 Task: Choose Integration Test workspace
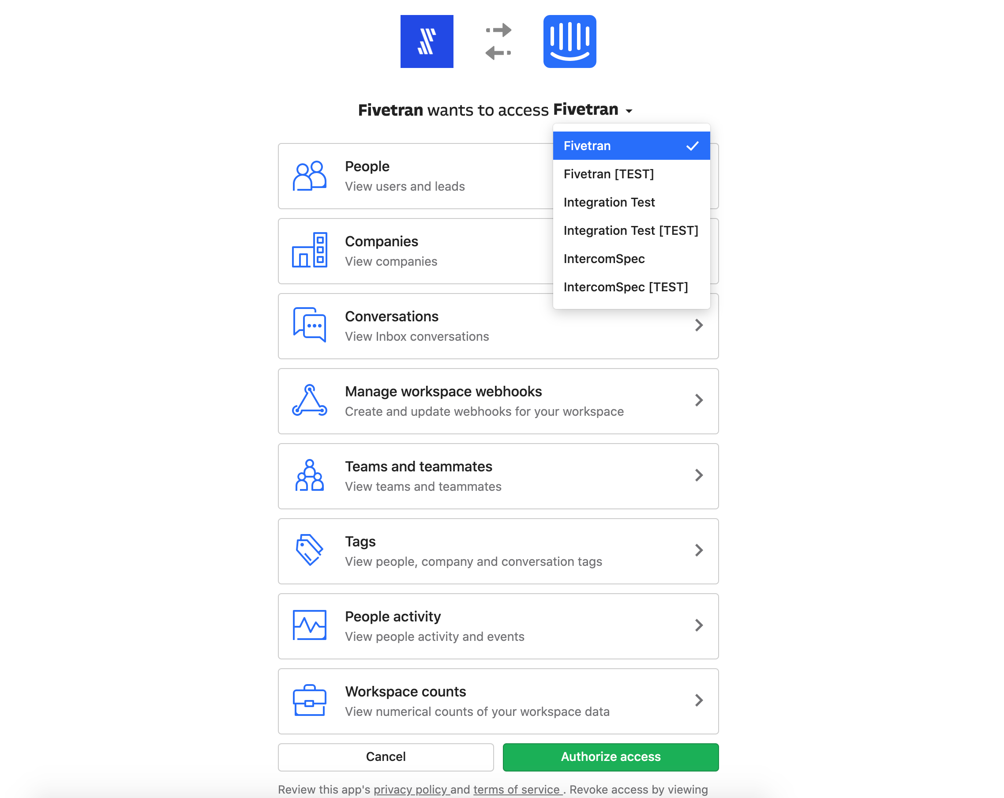pos(631,202)
